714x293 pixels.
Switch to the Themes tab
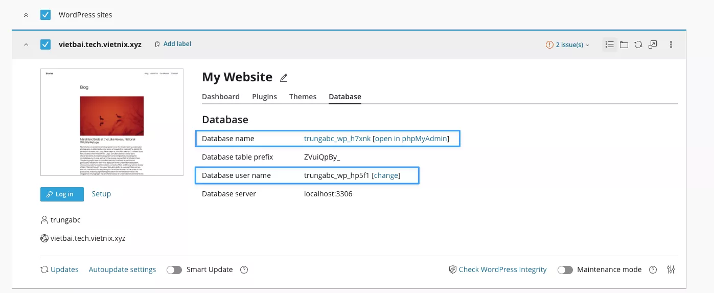pos(303,97)
